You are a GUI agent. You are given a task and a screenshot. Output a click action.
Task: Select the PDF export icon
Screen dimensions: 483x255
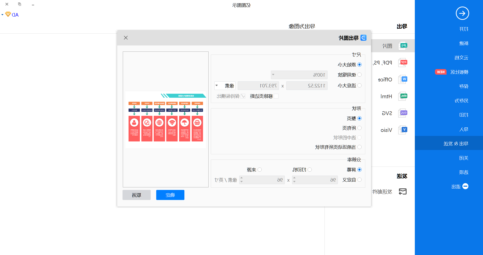(403, 63)
